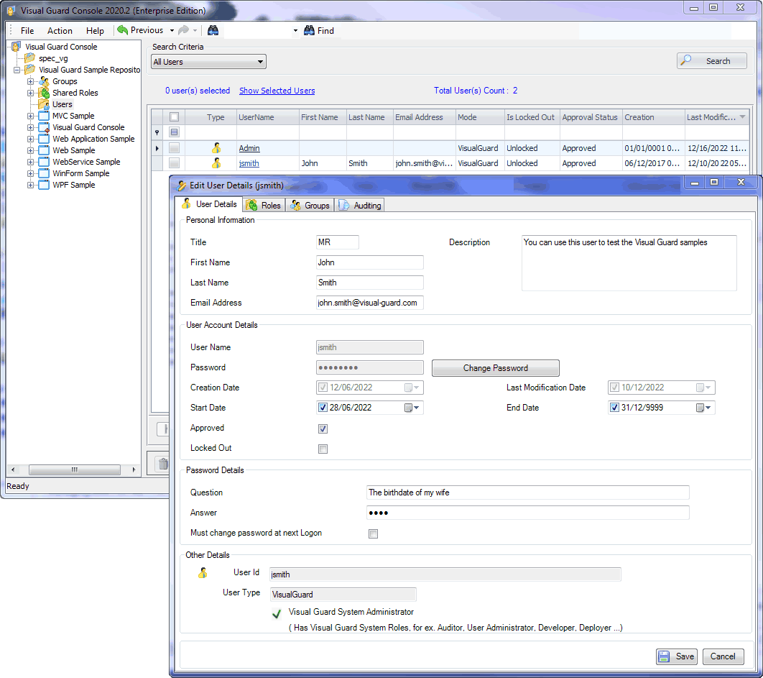Click the Admin user icon in grid
This screenshot has width=763, height=678.
pos(216,148)
